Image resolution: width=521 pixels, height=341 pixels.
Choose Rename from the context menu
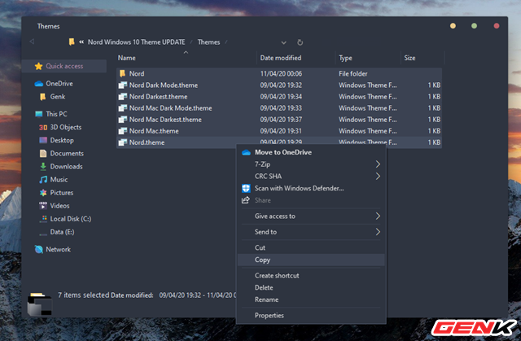[x=266, y=299]
